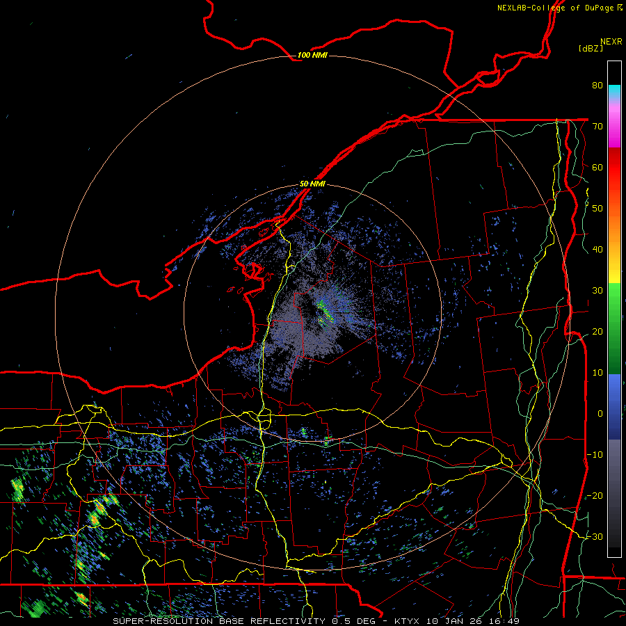Click the 70 dBZ scale value
626x626 pixels.
point(597,126)
